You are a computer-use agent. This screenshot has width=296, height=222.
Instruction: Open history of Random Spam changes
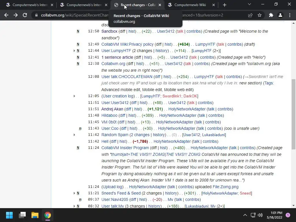click(x=159, y=135)
